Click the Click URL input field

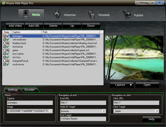pos(136,103)
